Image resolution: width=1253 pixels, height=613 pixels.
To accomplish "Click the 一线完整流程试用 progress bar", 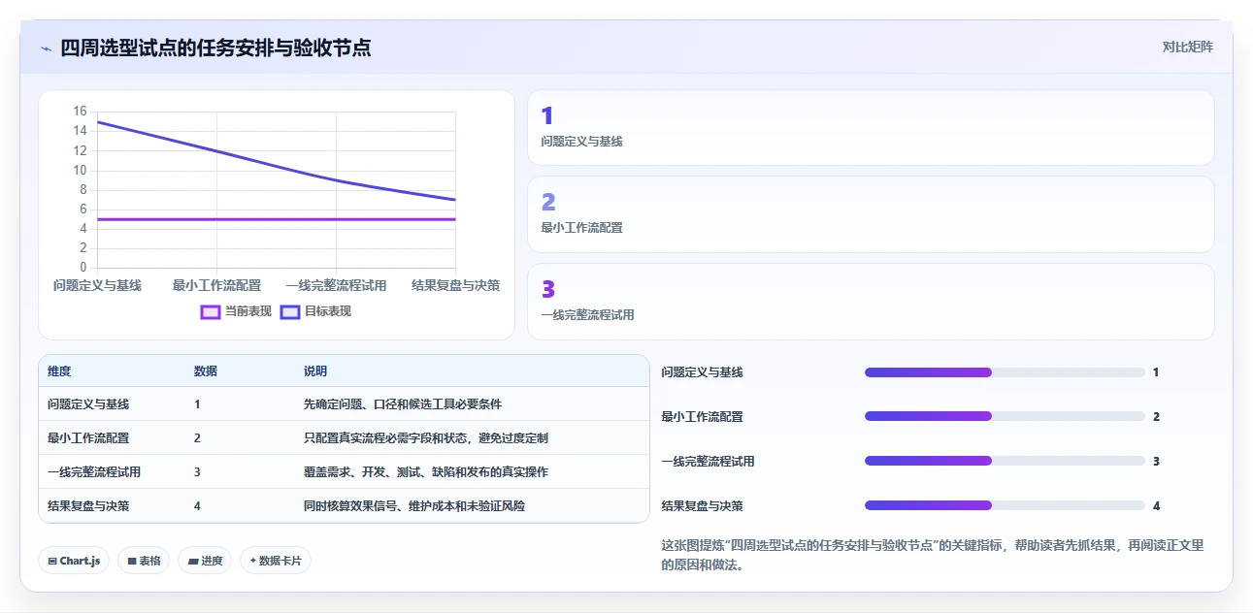I will tap(1005, 462).
